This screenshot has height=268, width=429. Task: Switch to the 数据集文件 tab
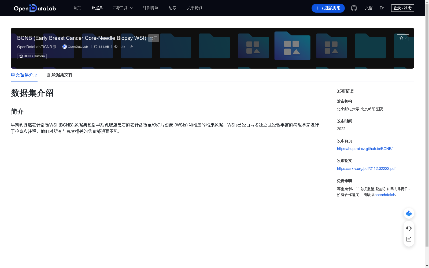pos(60,75)
